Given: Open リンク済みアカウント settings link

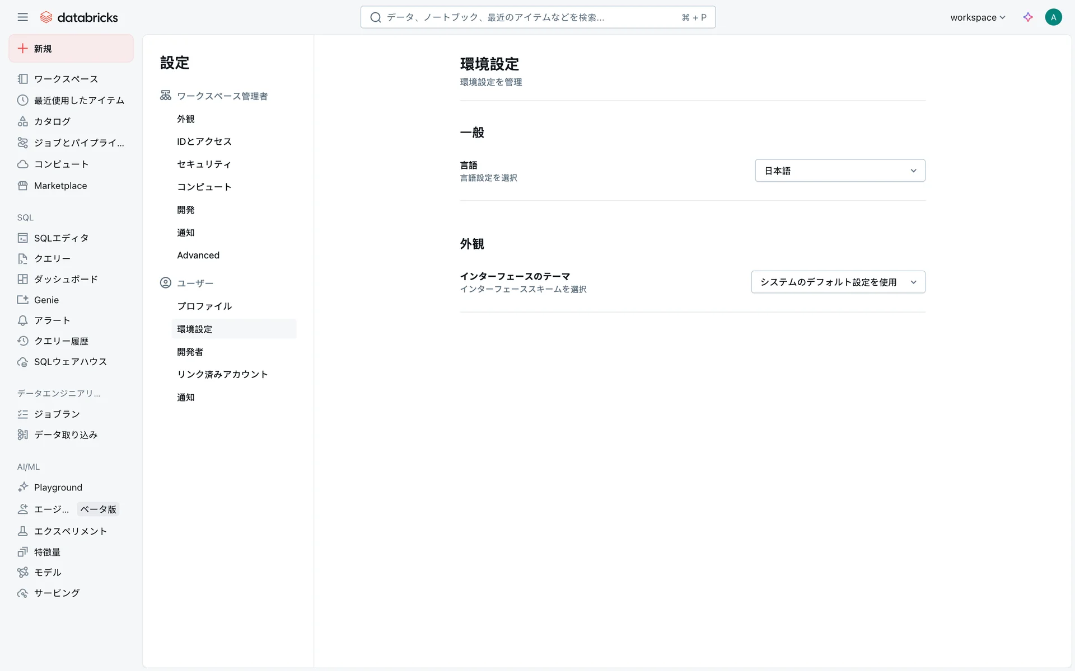Looking at the screenshot, I should click(x=222, y=375).
